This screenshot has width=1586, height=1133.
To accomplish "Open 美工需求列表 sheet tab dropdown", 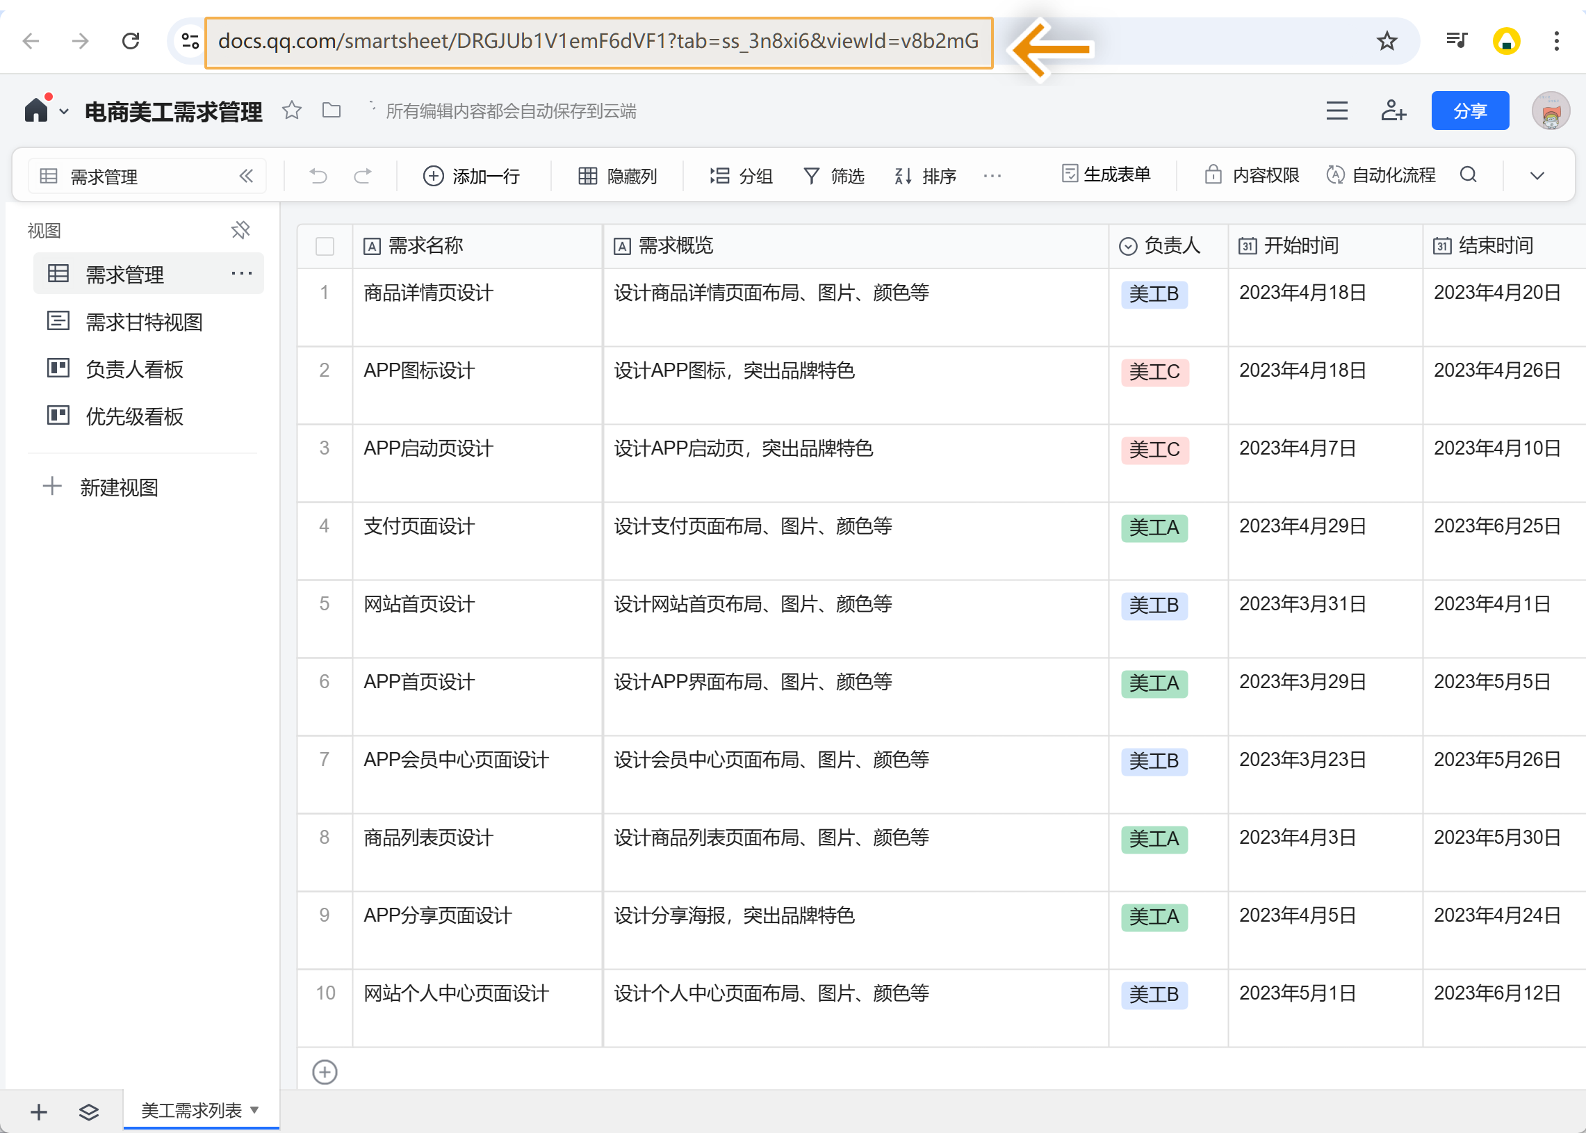I will pyautogui.click(x=254, y=1109).
